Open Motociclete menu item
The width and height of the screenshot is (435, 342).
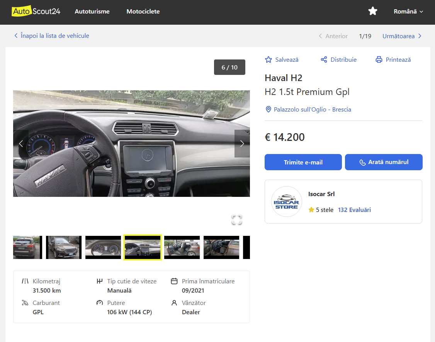(x=143, y=11)
